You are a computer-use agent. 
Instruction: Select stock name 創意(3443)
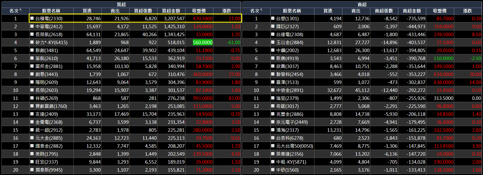pyautogui.click(x=47, y=74)
